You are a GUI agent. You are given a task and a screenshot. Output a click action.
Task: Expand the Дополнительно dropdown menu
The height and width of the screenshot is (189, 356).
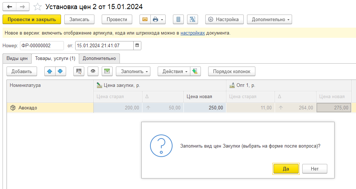[270, 20]
